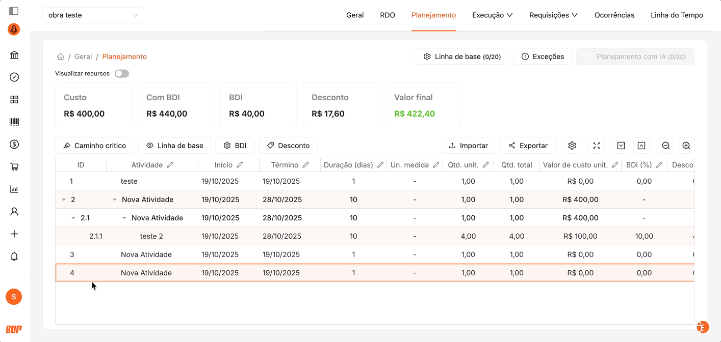This screenshot has height=342, width=721.
Task: Click the notifications bell icon
Action: 14,256
